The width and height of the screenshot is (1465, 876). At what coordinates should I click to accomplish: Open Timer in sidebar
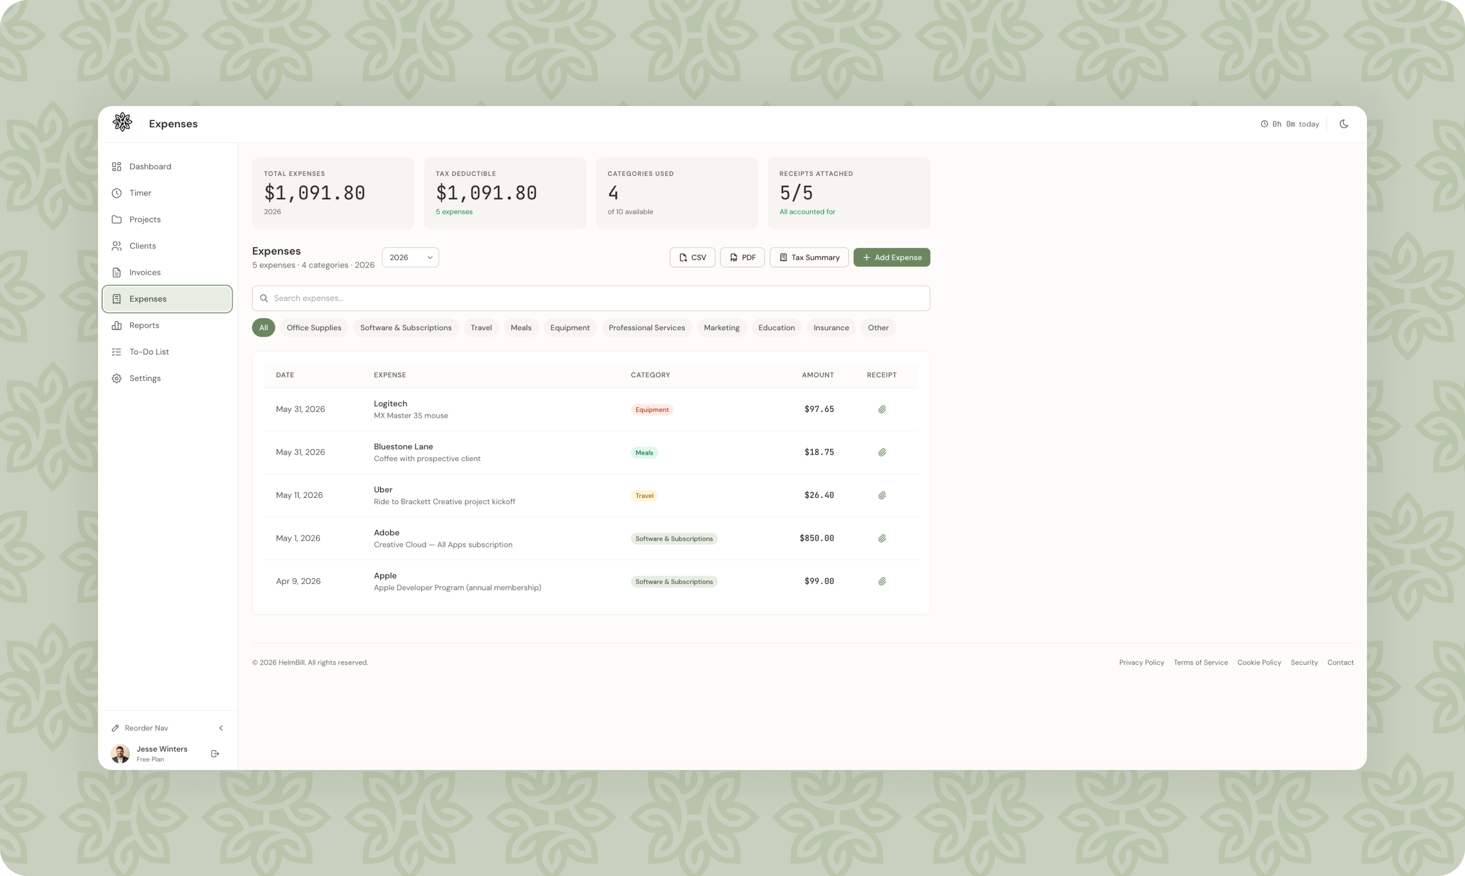click(x=167, y=193)
